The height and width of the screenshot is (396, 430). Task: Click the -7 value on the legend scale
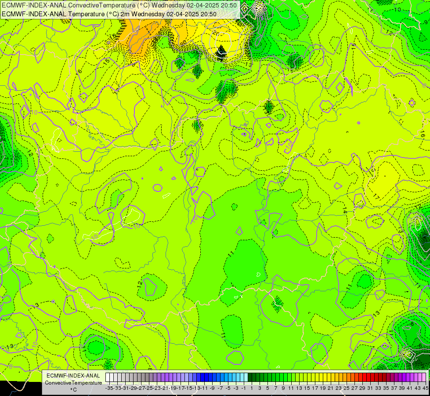point(220,388)
